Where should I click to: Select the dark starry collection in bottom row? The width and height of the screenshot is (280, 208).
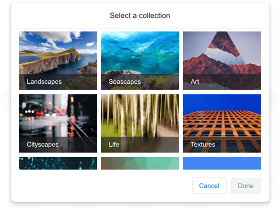point(58,163)
